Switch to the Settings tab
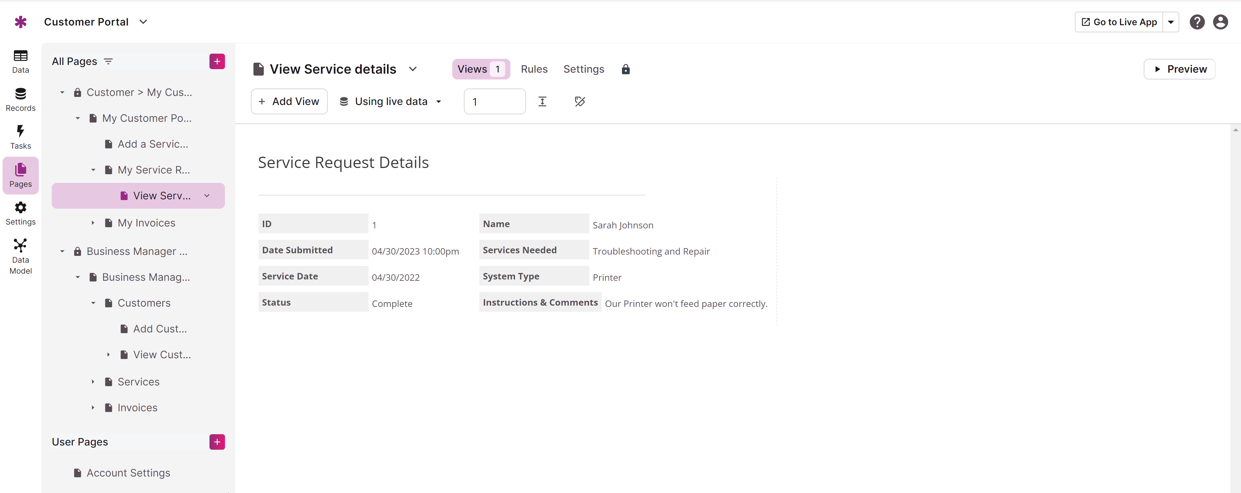The height and width of the screenshot is (493, 1241). coord(583,69)
